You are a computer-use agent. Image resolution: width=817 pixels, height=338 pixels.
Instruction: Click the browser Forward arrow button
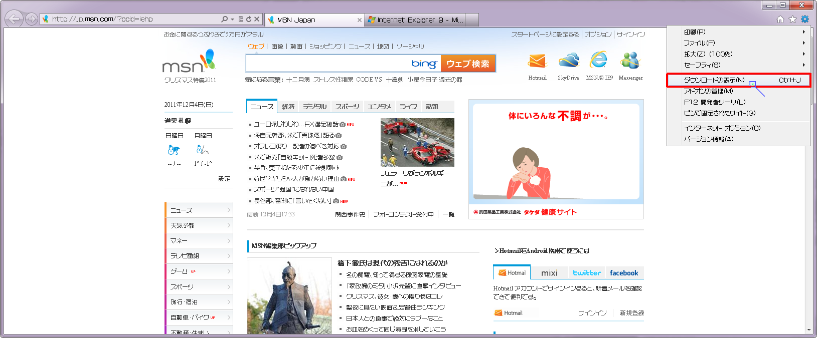[31, 19]
